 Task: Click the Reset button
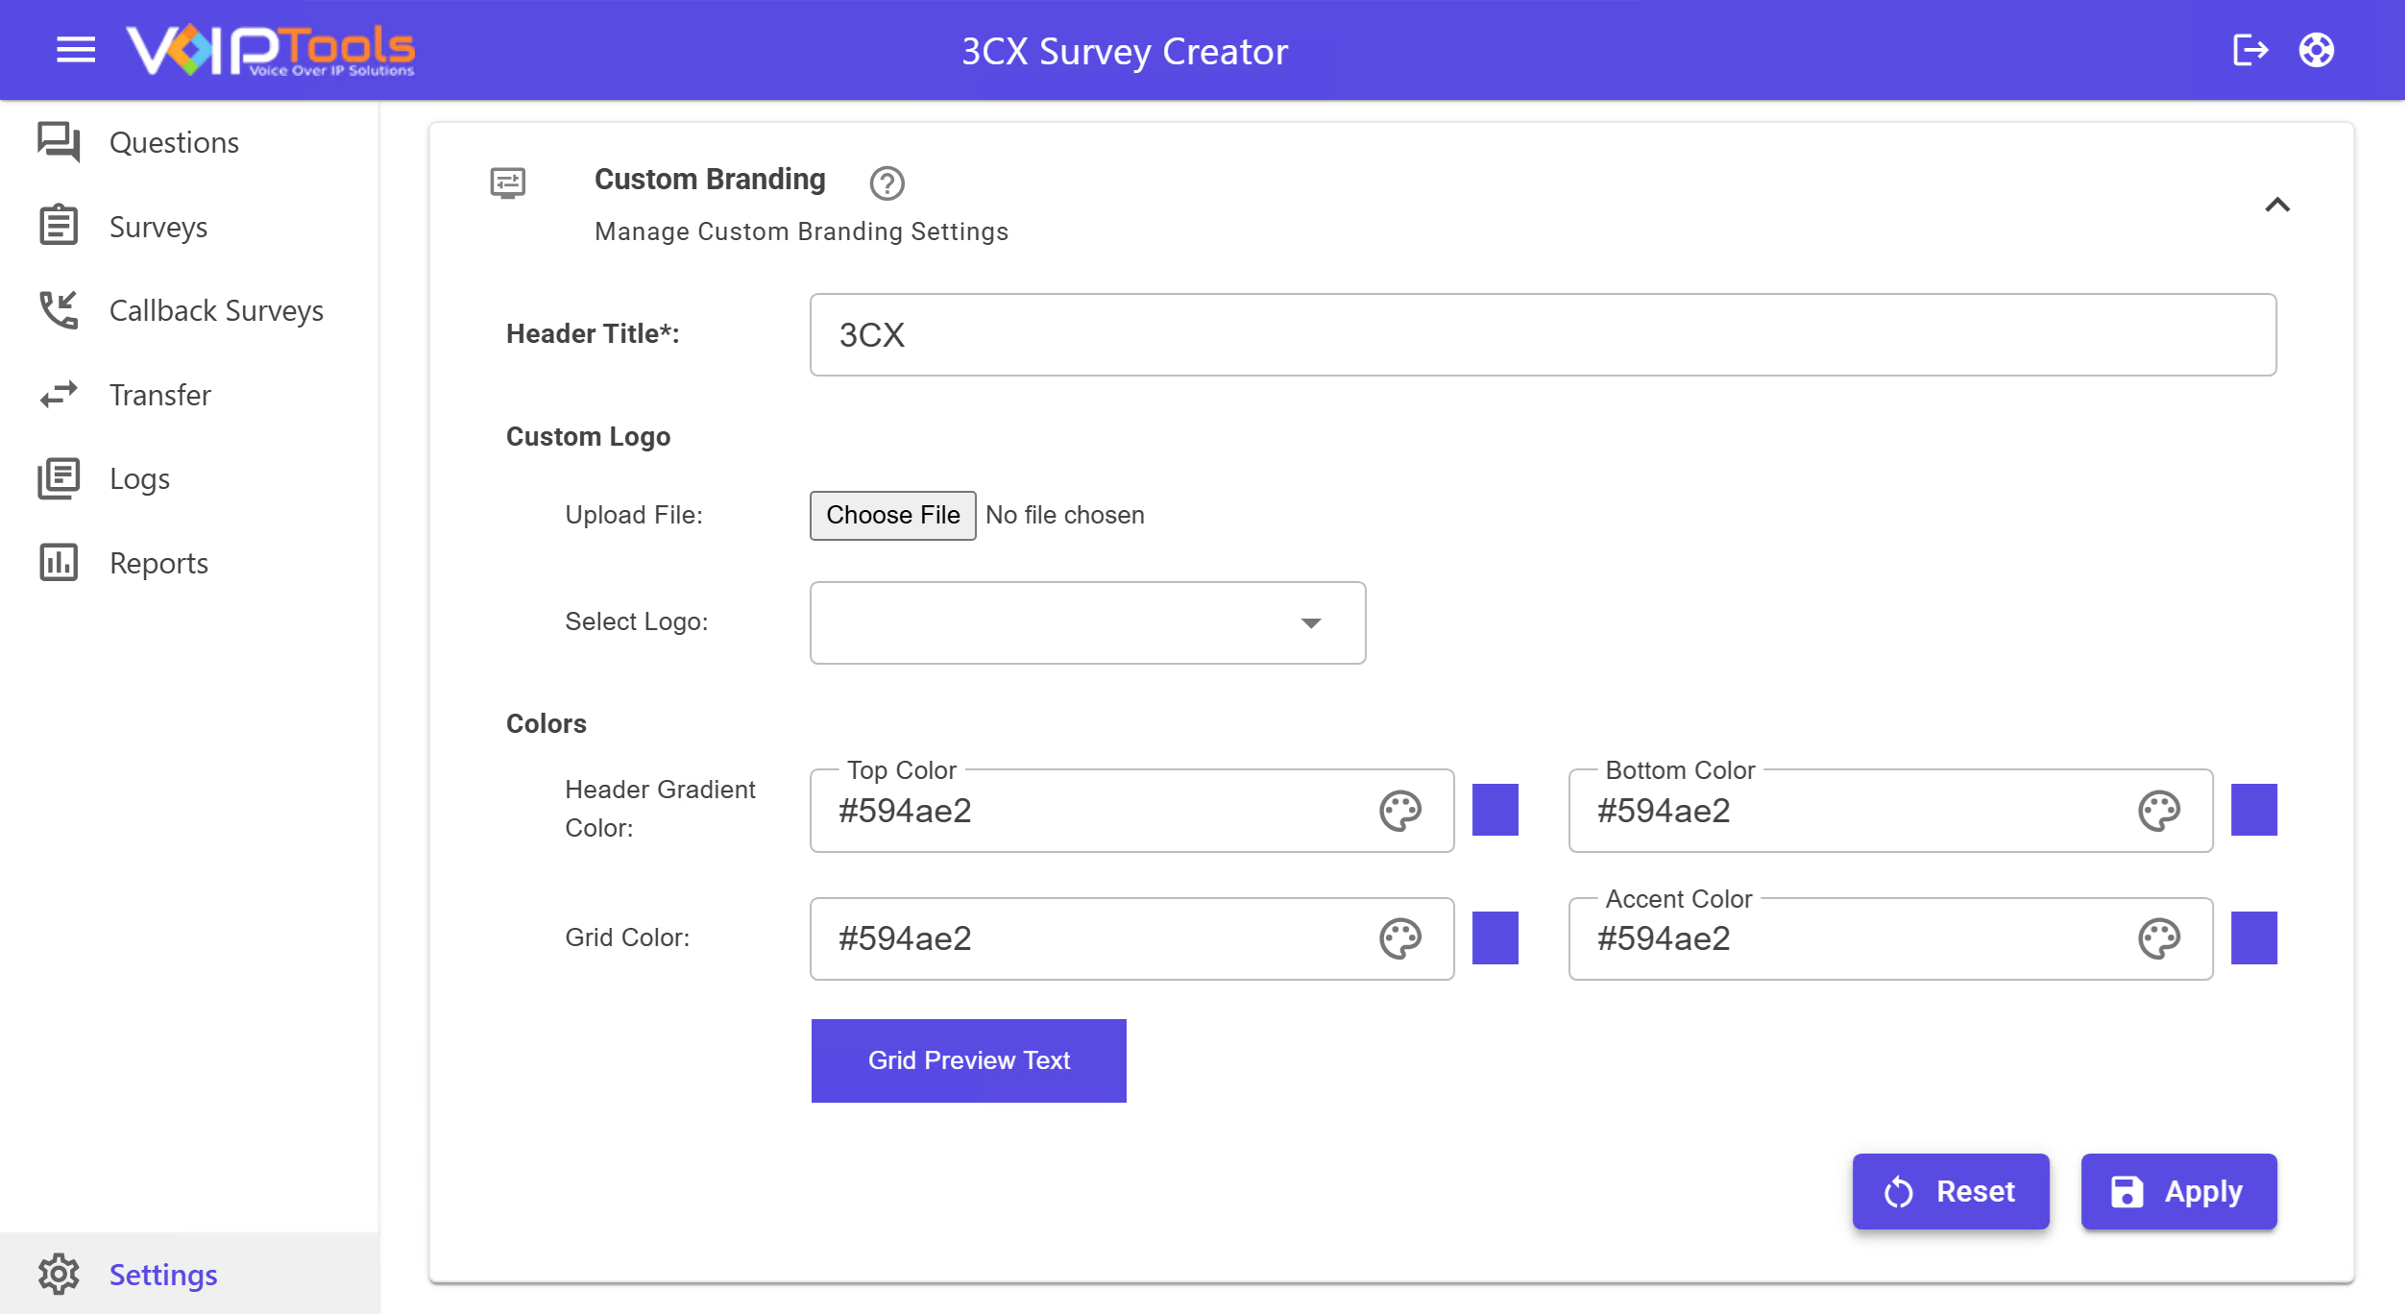(x=1951, y=1191)
